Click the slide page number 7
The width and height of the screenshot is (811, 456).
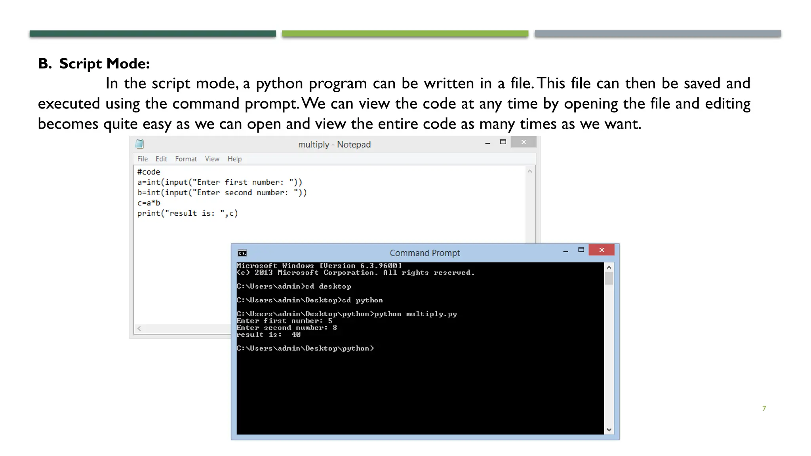(x=764, y=408)
